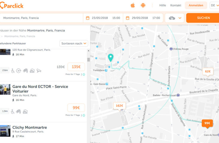Open the Parclick logo home link
The image size is (219, 143).
click(x=12, y=6)
